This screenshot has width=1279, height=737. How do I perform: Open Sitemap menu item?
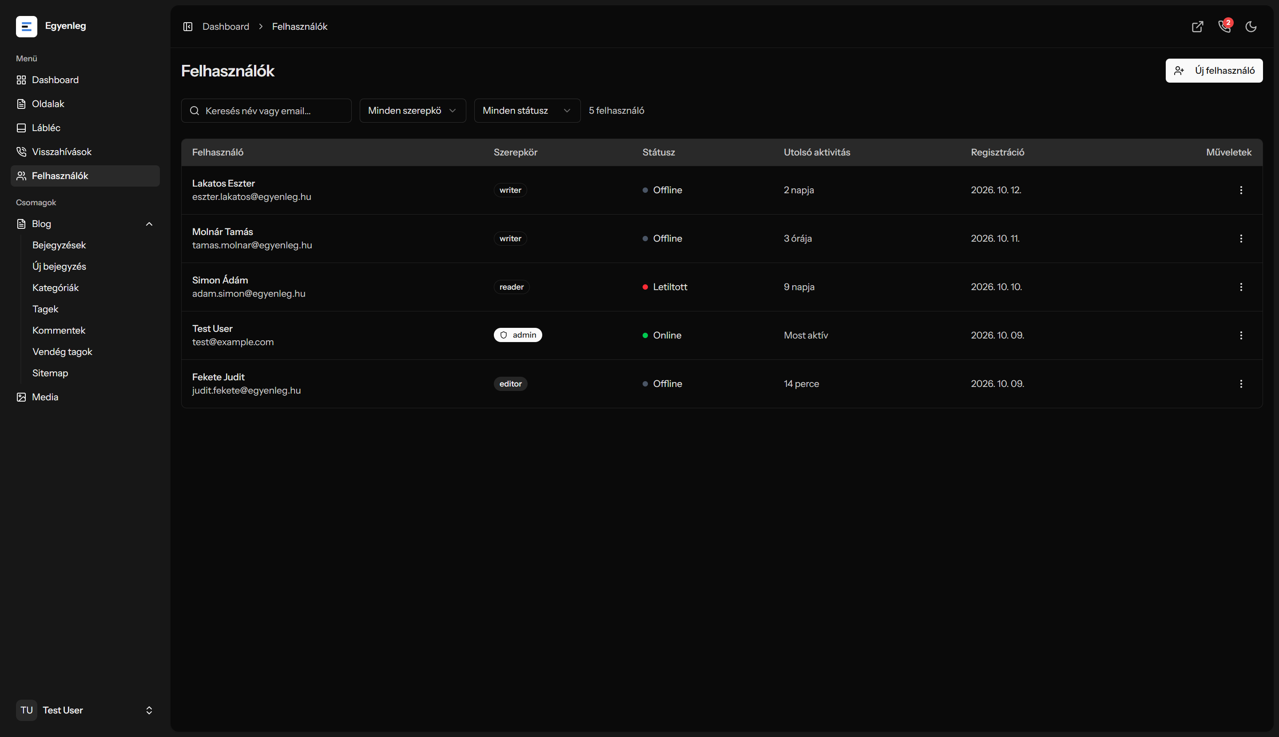click(50, 373)
